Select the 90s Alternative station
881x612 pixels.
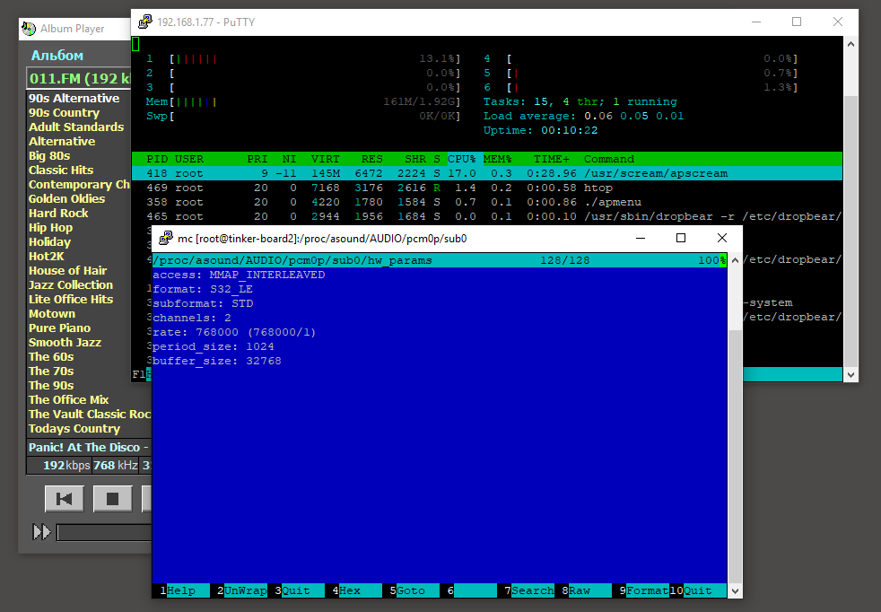(74, 99)
